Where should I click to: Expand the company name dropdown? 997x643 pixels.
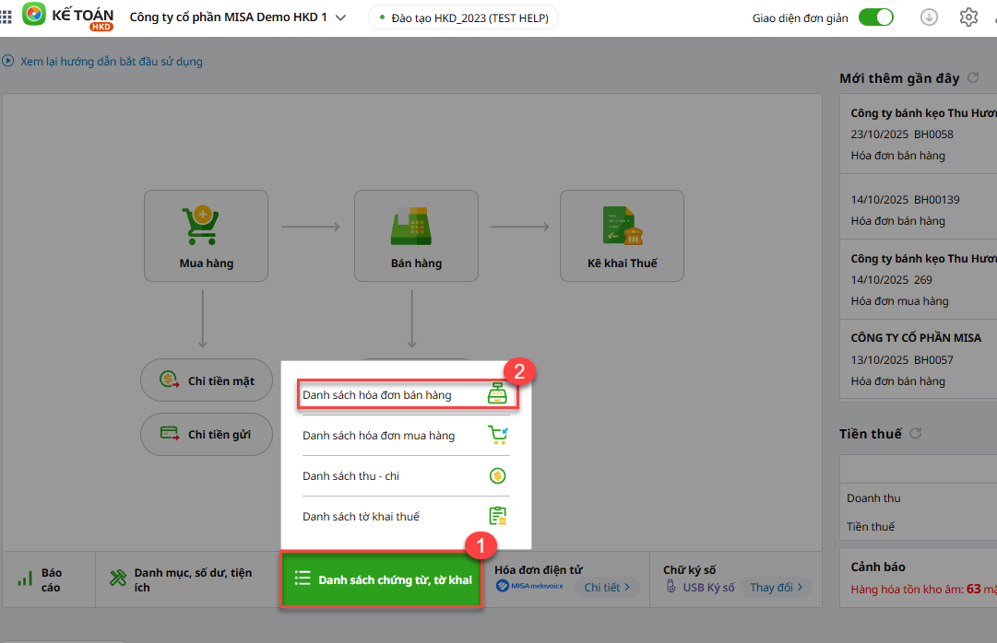[340, 18]
